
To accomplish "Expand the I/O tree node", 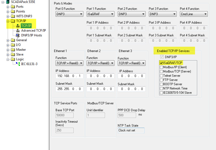I will pos(8,45).
